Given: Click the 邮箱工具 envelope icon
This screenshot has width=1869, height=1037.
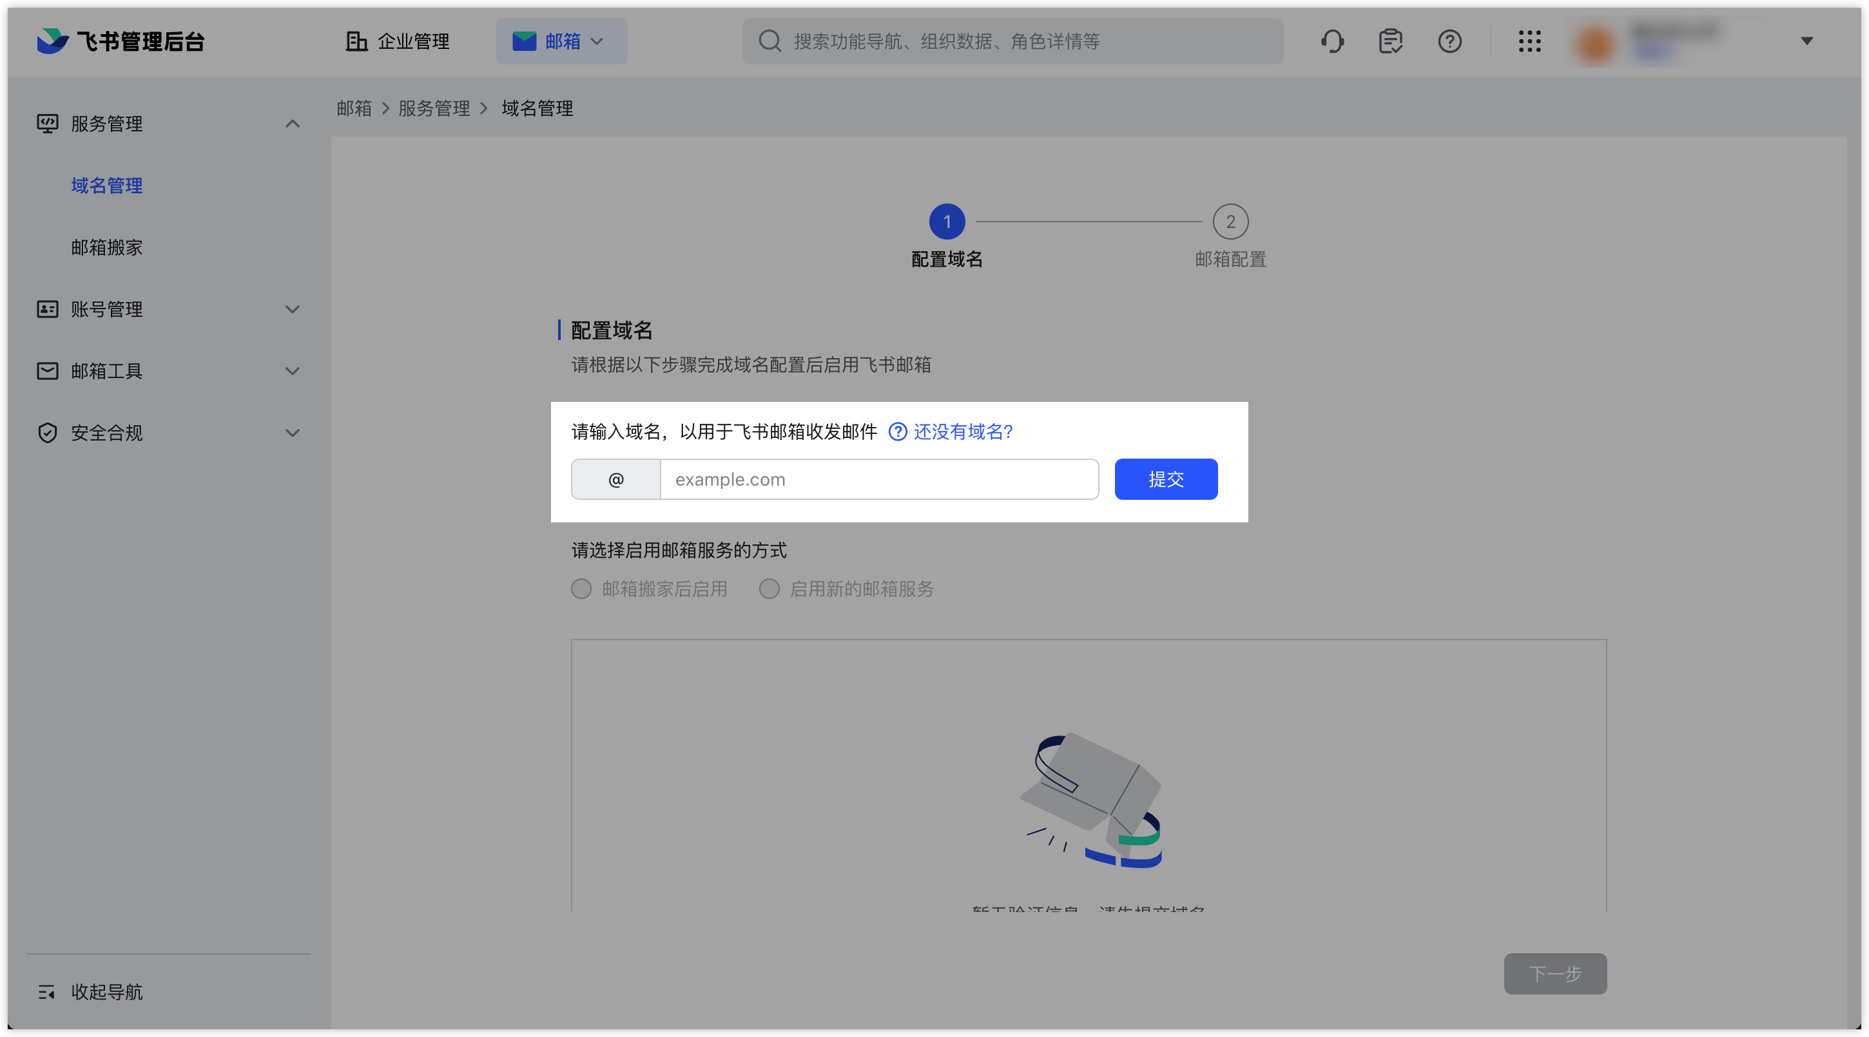Looking at the screenshot, I should click(x=47, y=370).
